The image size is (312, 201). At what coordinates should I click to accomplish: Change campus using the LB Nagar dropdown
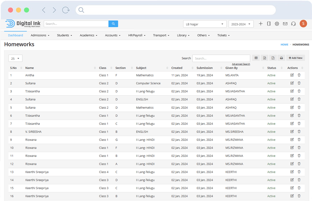click(204, 24)
